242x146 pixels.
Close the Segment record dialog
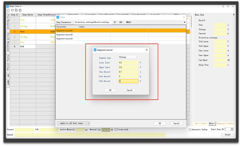click(x=147, y=50)
